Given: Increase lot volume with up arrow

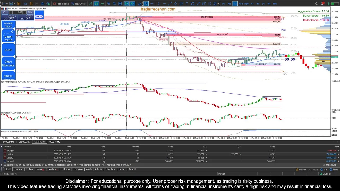Looking at the screenshot, I should click(x=24, y=12).
